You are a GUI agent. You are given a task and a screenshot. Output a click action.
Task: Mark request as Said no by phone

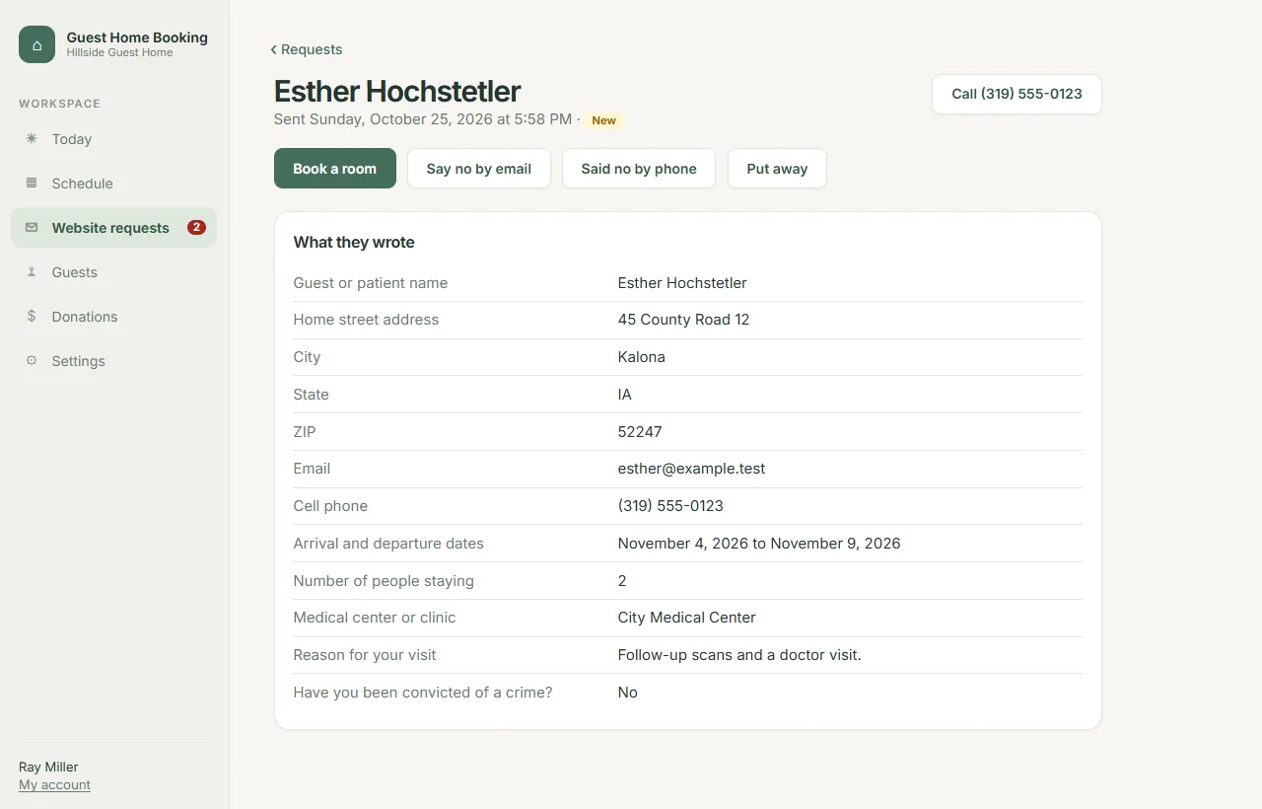639,169
